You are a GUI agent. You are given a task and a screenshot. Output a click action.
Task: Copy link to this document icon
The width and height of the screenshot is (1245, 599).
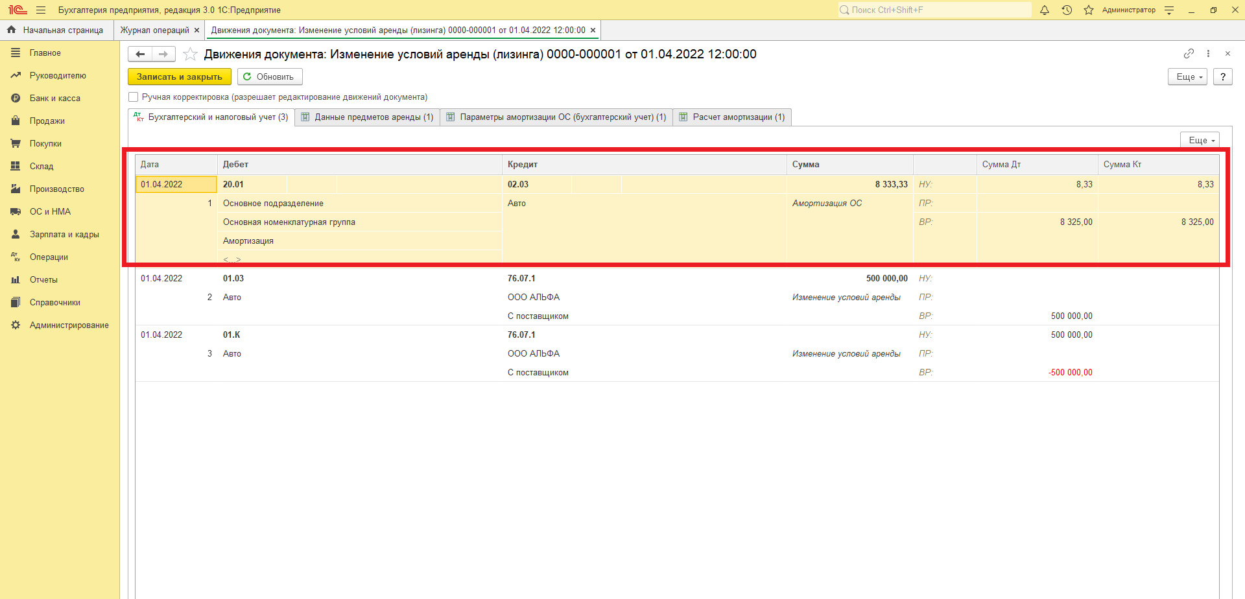(x=1189, y=54)
